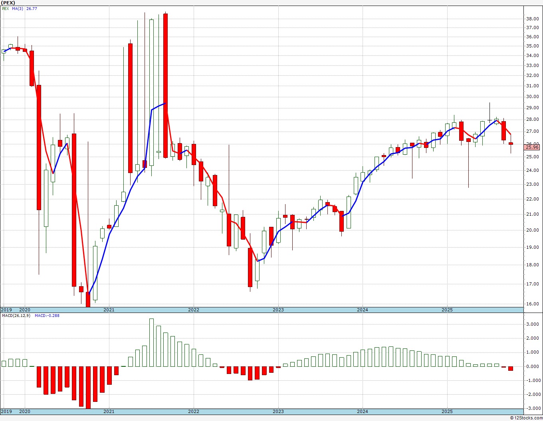This screenshot has width=543, height=421.
Task: Click 2022 on the MACD panel time axis
Action: point(194,411)
